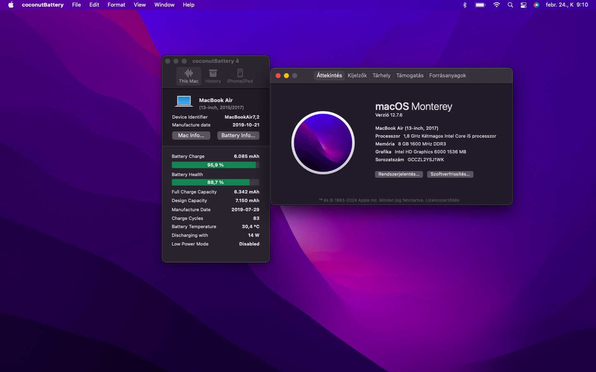This screenshot has width=596, height=372.
Task: Open the View menu
Action: [140, 5]
